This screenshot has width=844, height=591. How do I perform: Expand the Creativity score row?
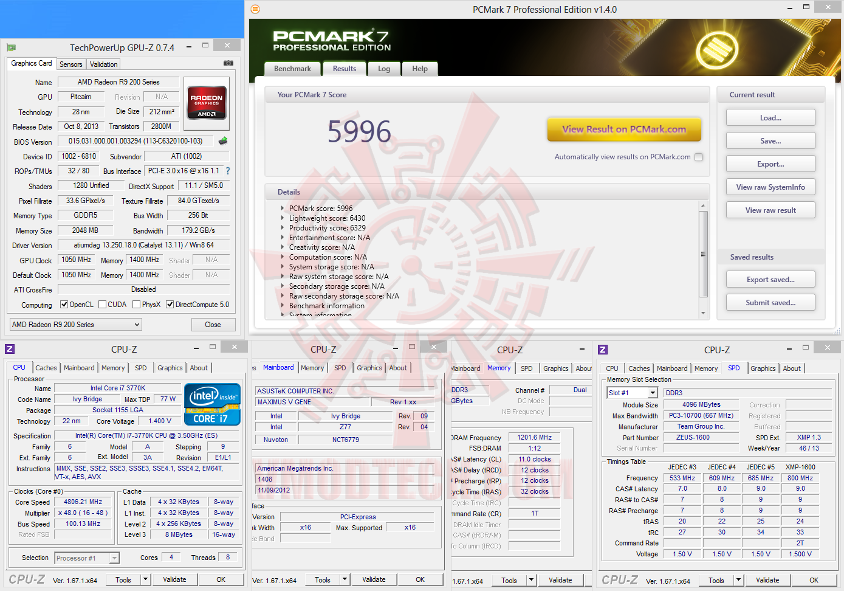click(x=282, y=247)
